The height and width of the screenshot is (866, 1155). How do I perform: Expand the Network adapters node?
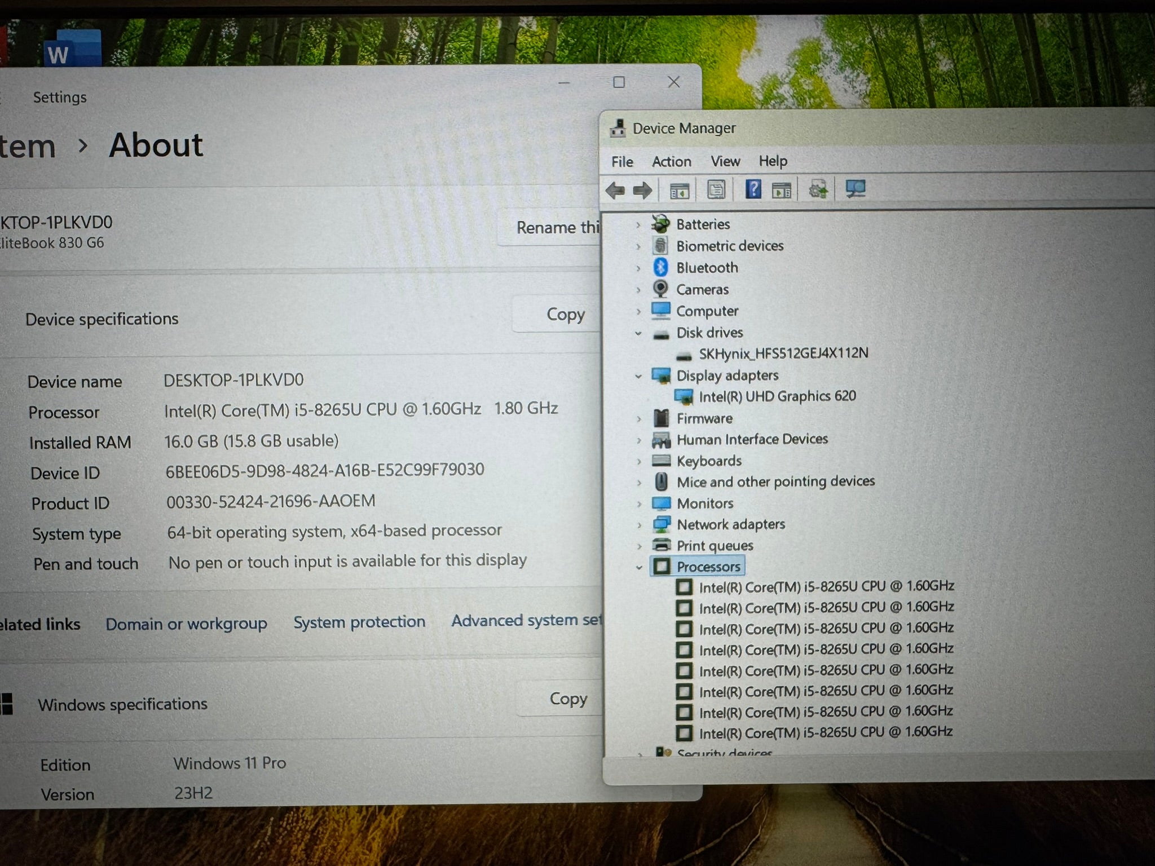tap(639, 525)
